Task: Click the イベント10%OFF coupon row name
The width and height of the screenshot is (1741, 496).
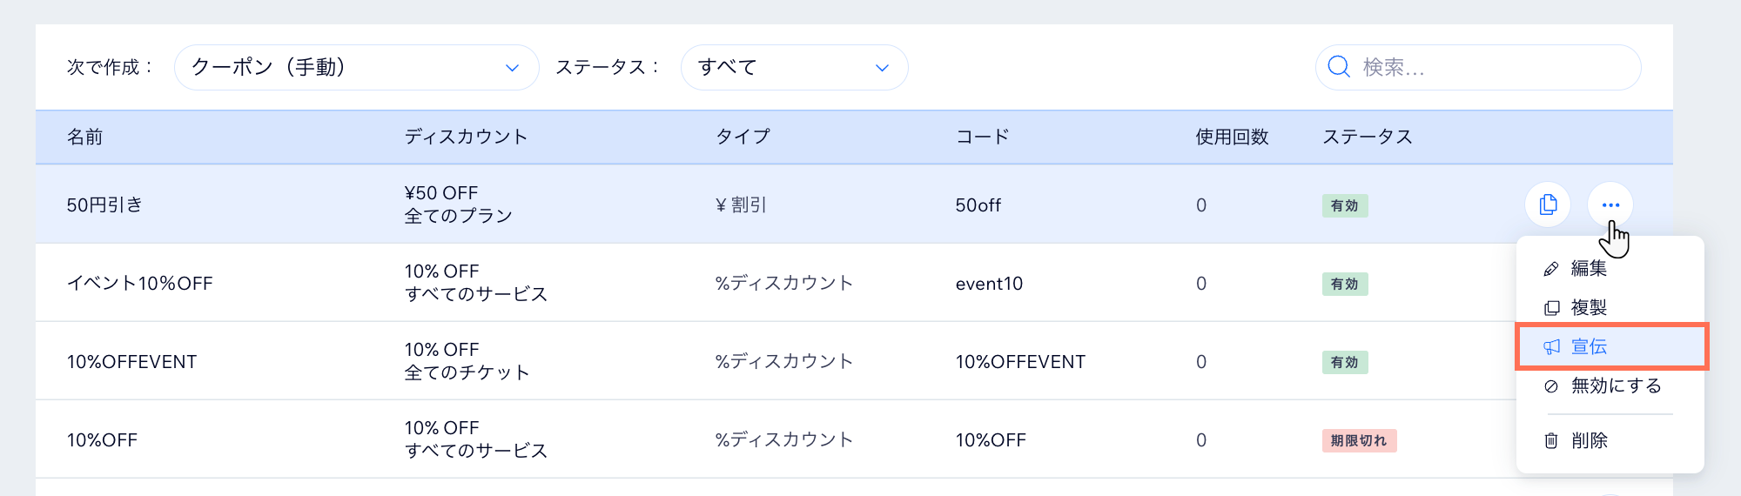Action: pyautogui.click(x=140, y=284)
